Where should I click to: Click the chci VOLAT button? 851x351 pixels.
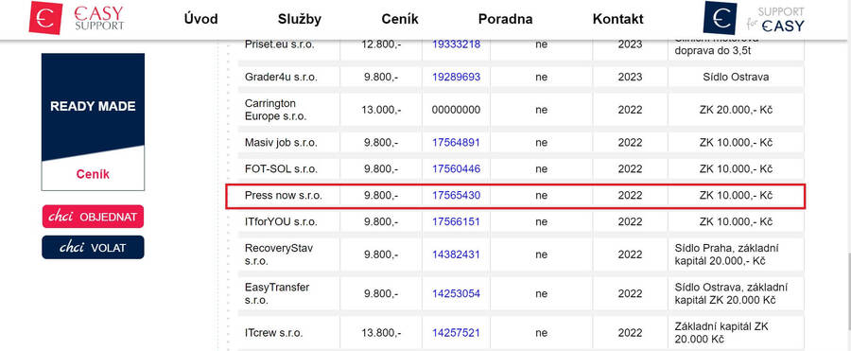(x=93, y=247)
